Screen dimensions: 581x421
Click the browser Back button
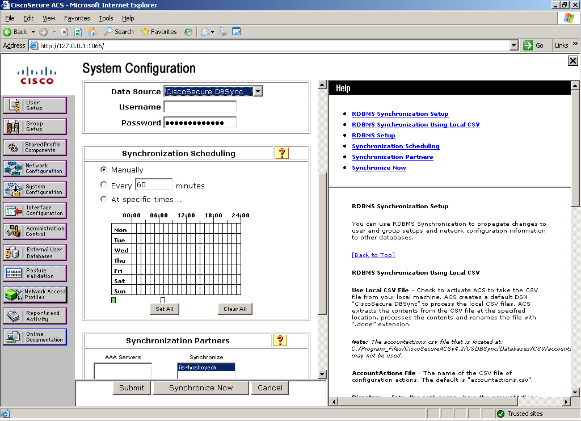coord(15,32)
